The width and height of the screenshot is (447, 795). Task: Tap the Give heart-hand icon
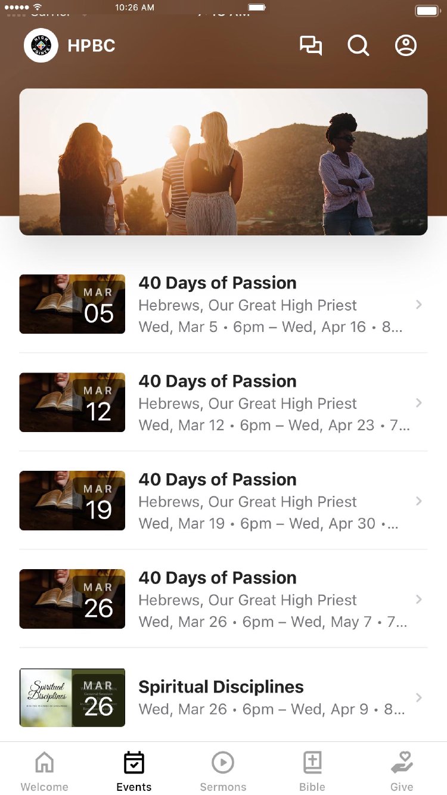[x=402, y=763]
